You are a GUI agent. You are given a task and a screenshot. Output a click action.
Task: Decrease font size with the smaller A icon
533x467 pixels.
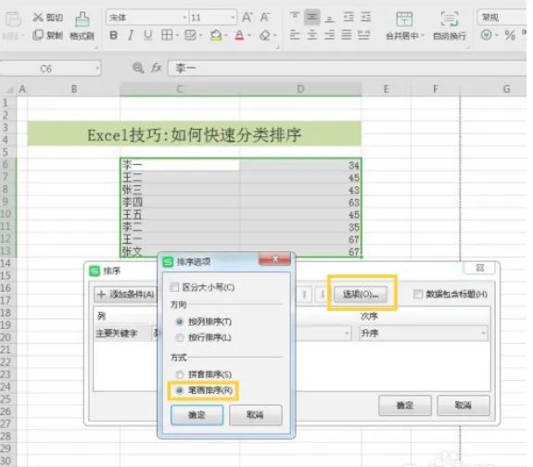click(x=265, y=17)
